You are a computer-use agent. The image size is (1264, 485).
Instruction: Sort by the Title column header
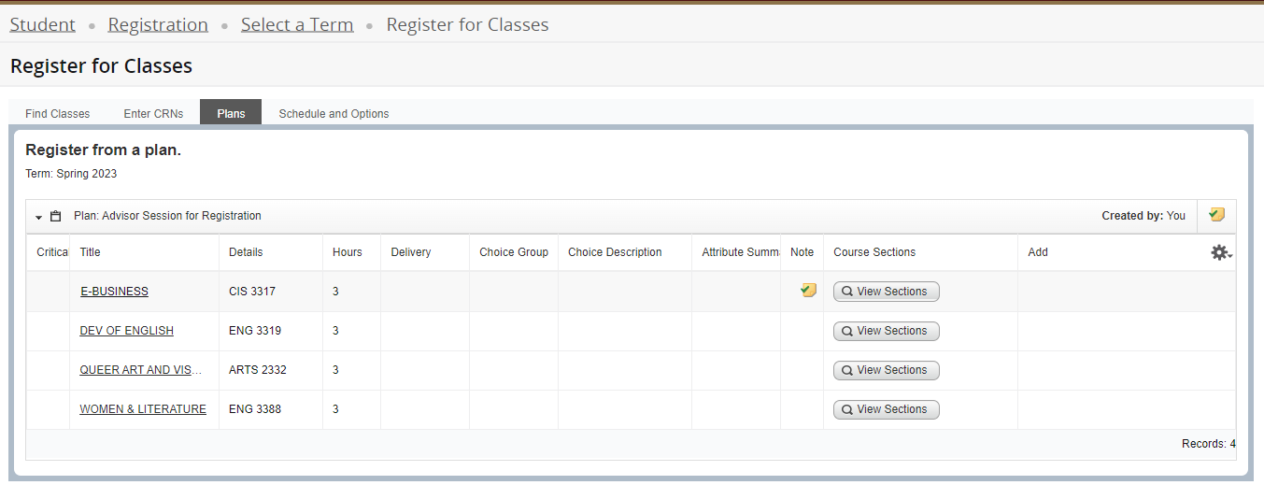[x=91, y=252]
